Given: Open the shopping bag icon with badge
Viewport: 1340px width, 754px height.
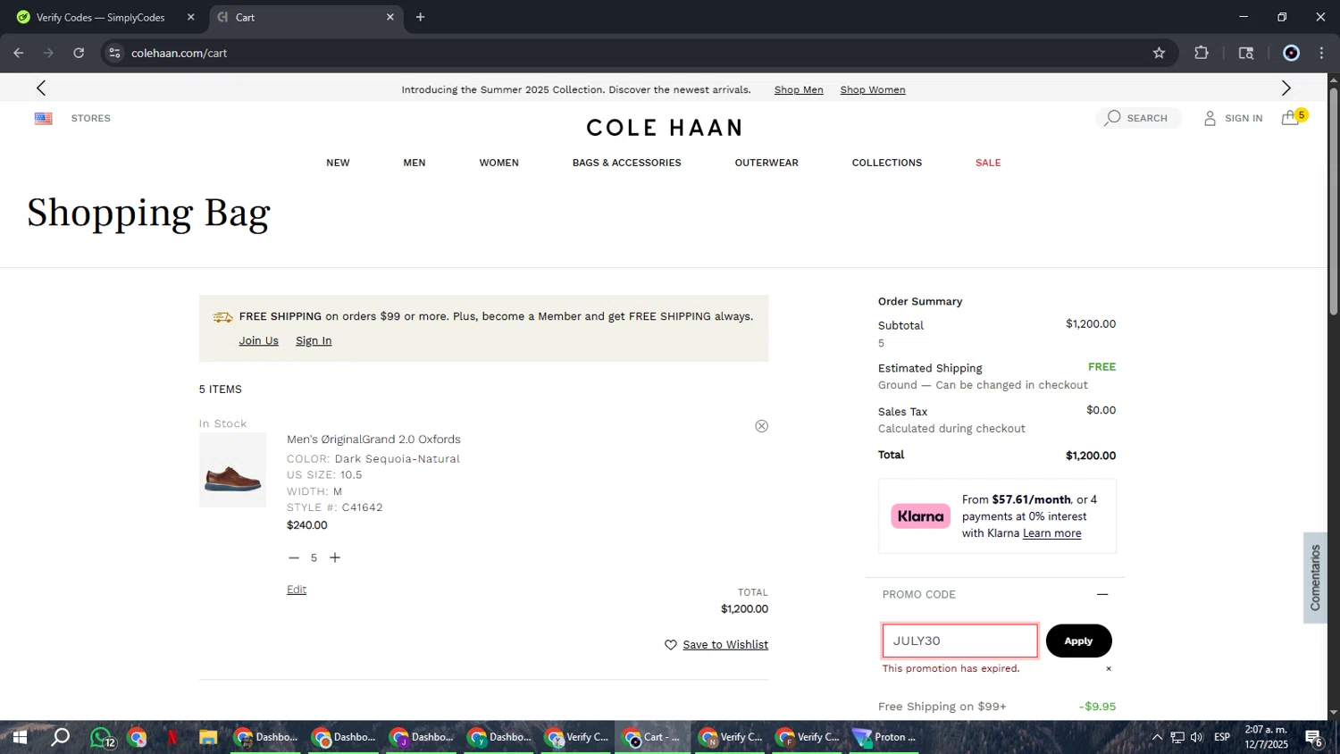Looking at the screenshot, I should (x=1294, y=117).
